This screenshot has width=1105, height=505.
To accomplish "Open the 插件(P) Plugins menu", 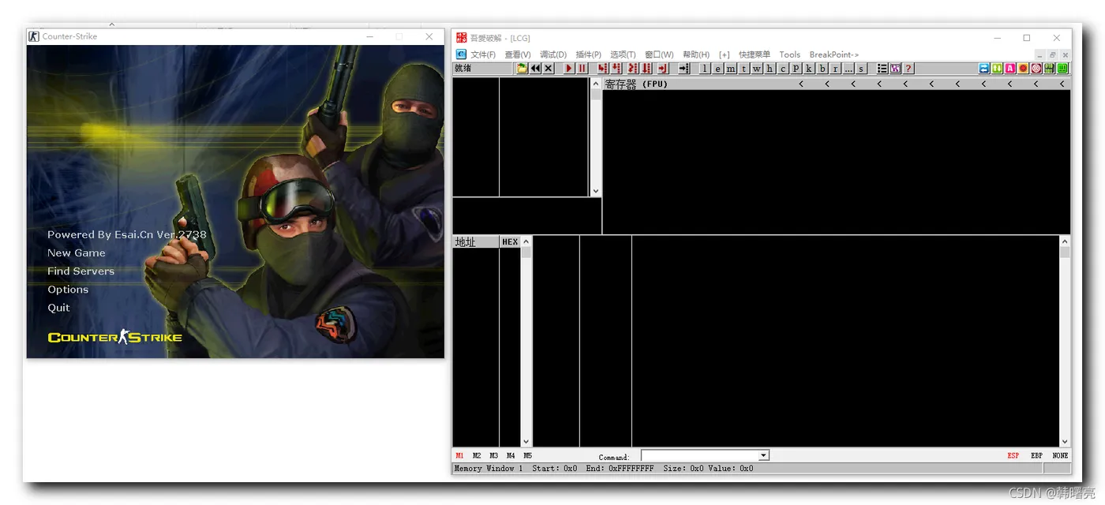I will pos(589,54).
